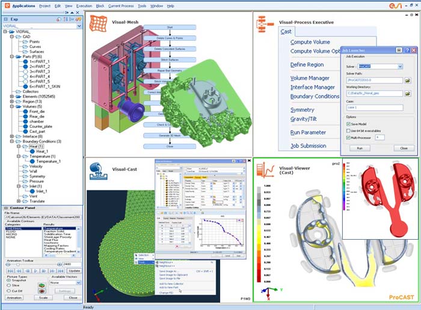Jump to first animation frame
The width and height of the screenshot is (421, 310).
[x=10, y=271]
